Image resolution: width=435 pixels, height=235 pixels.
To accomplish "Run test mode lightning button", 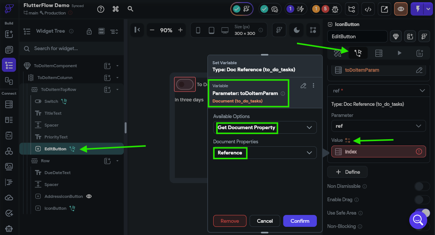I will [418, 9].
